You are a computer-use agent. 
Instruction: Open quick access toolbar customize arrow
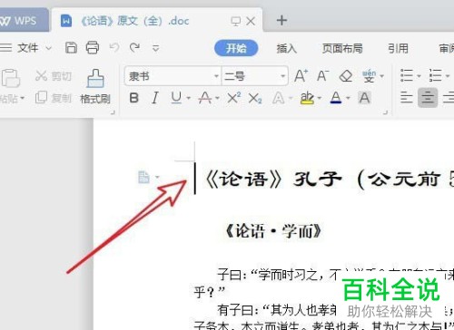(x=155, y=48)
